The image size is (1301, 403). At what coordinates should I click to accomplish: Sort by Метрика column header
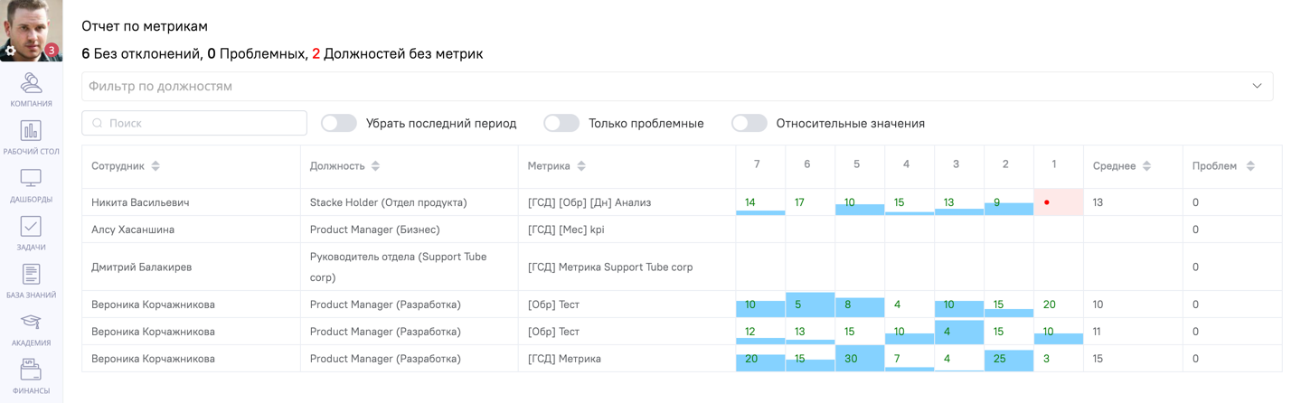coord(581,166)
